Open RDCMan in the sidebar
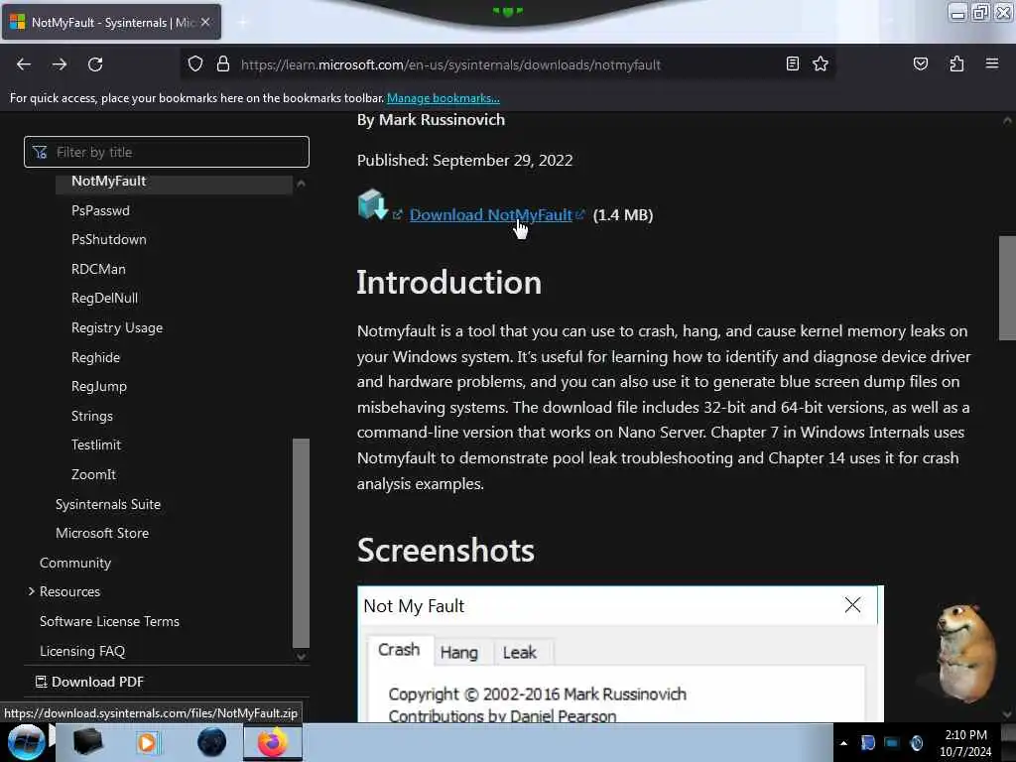 click(98, 269)
